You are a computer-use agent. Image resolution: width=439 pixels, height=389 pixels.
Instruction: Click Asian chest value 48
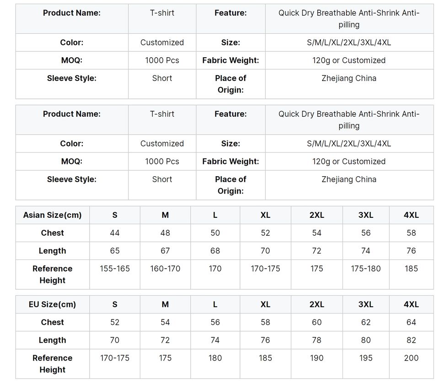(x=165, y=233)
